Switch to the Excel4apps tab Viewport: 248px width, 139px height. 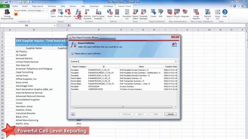(108, 6)
